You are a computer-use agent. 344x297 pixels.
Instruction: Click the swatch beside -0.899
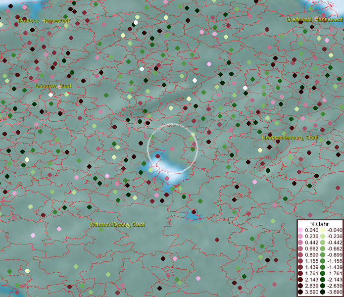[x=323, y=255]
